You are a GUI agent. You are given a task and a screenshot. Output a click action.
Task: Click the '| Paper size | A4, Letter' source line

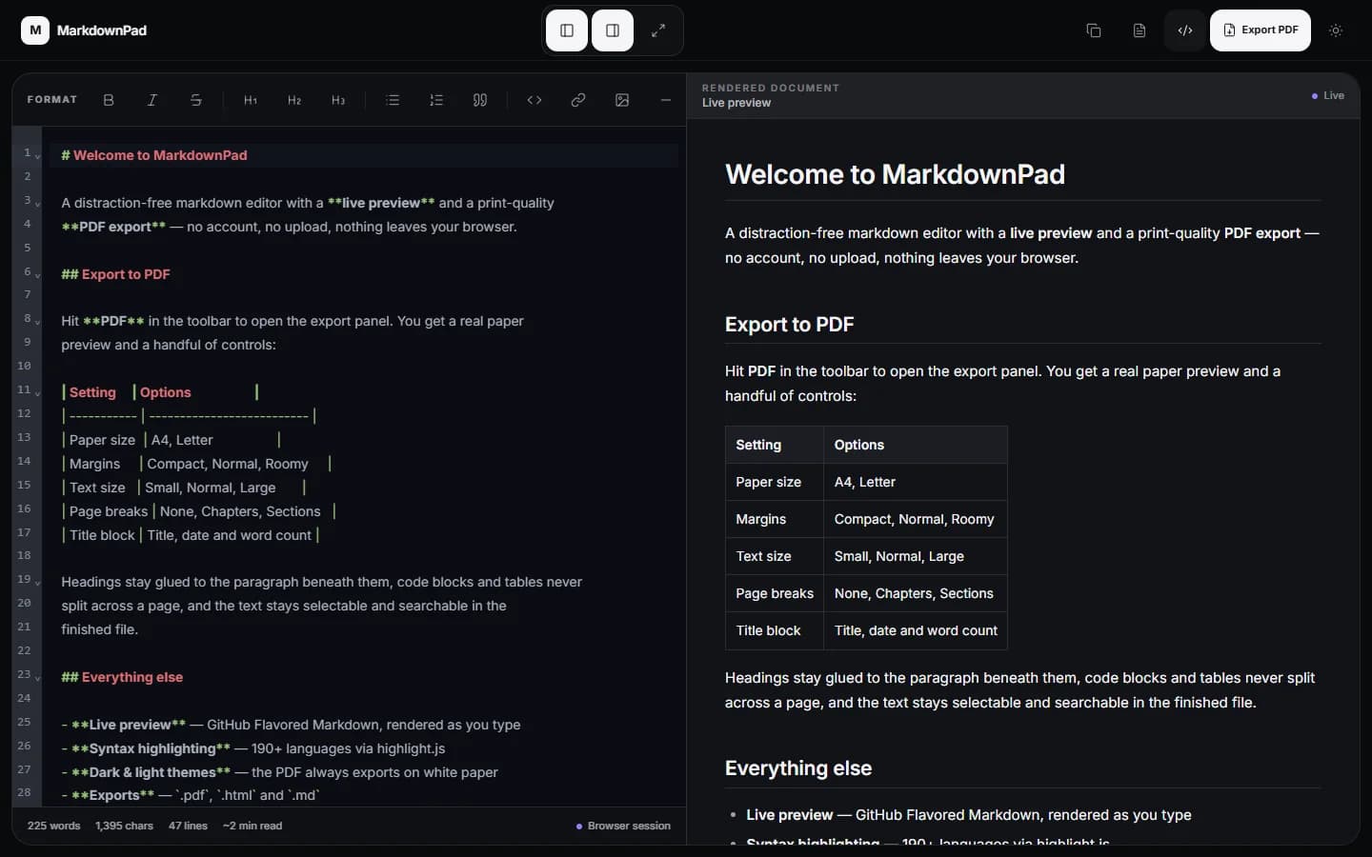[364, 440]
